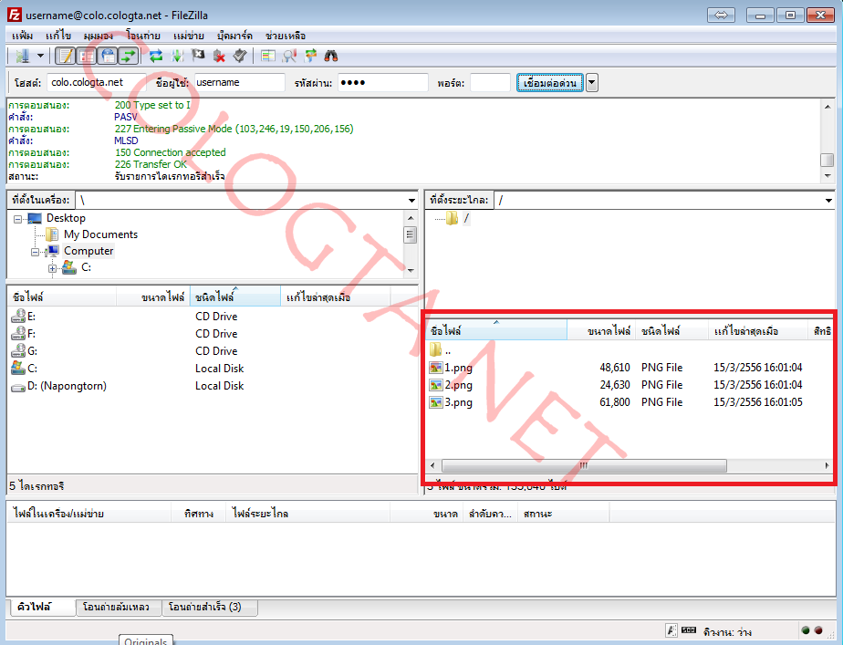Click the binoculars file search icon
This screenshot has width=843, height=645.
tap(331, 56)
